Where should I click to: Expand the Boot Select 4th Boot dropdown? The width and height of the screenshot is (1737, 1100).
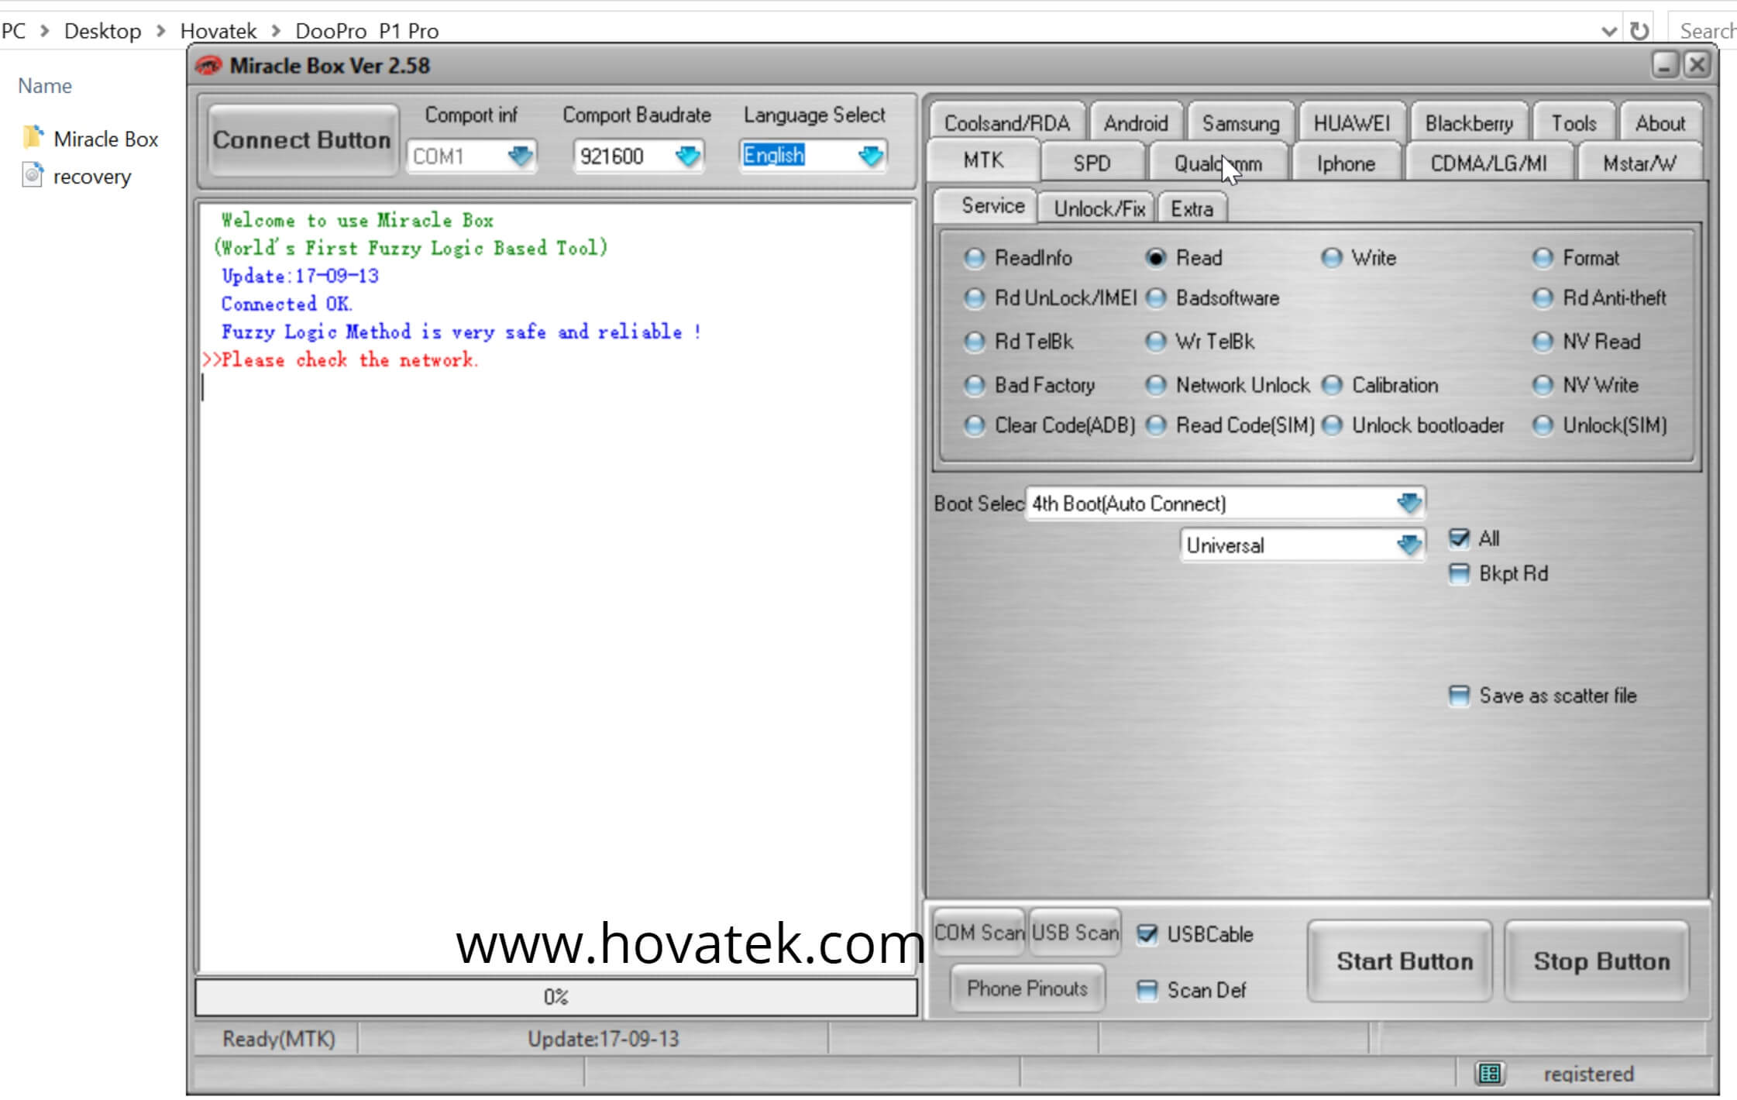coord(1409,504)
